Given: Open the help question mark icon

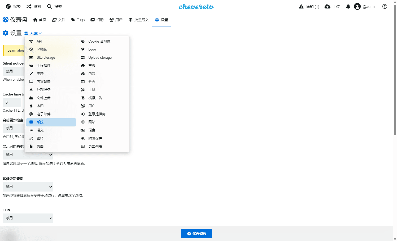Looking at the screenshot, I should pyautogui.click(x=385, y=7).
